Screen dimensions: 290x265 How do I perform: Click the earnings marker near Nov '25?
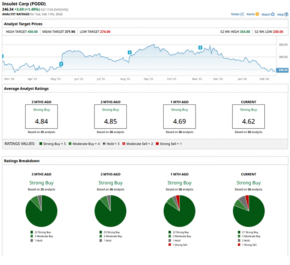click(x=200, y=48)
